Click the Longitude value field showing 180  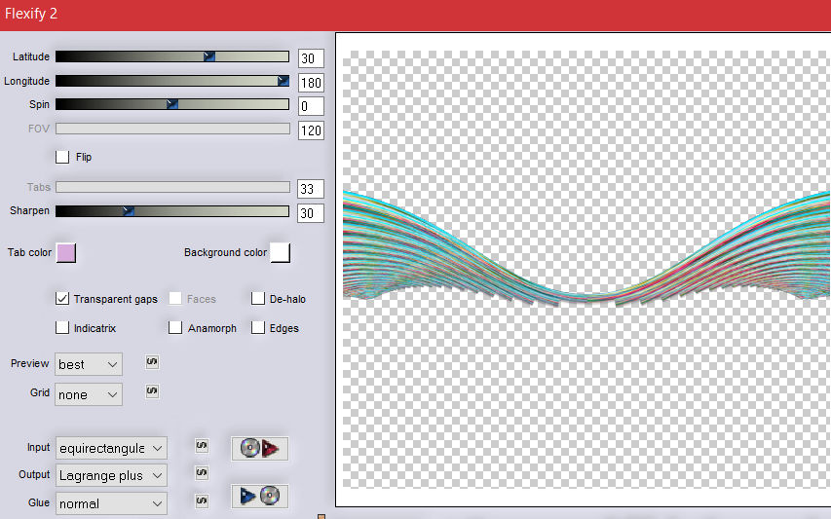click(311, 83)
